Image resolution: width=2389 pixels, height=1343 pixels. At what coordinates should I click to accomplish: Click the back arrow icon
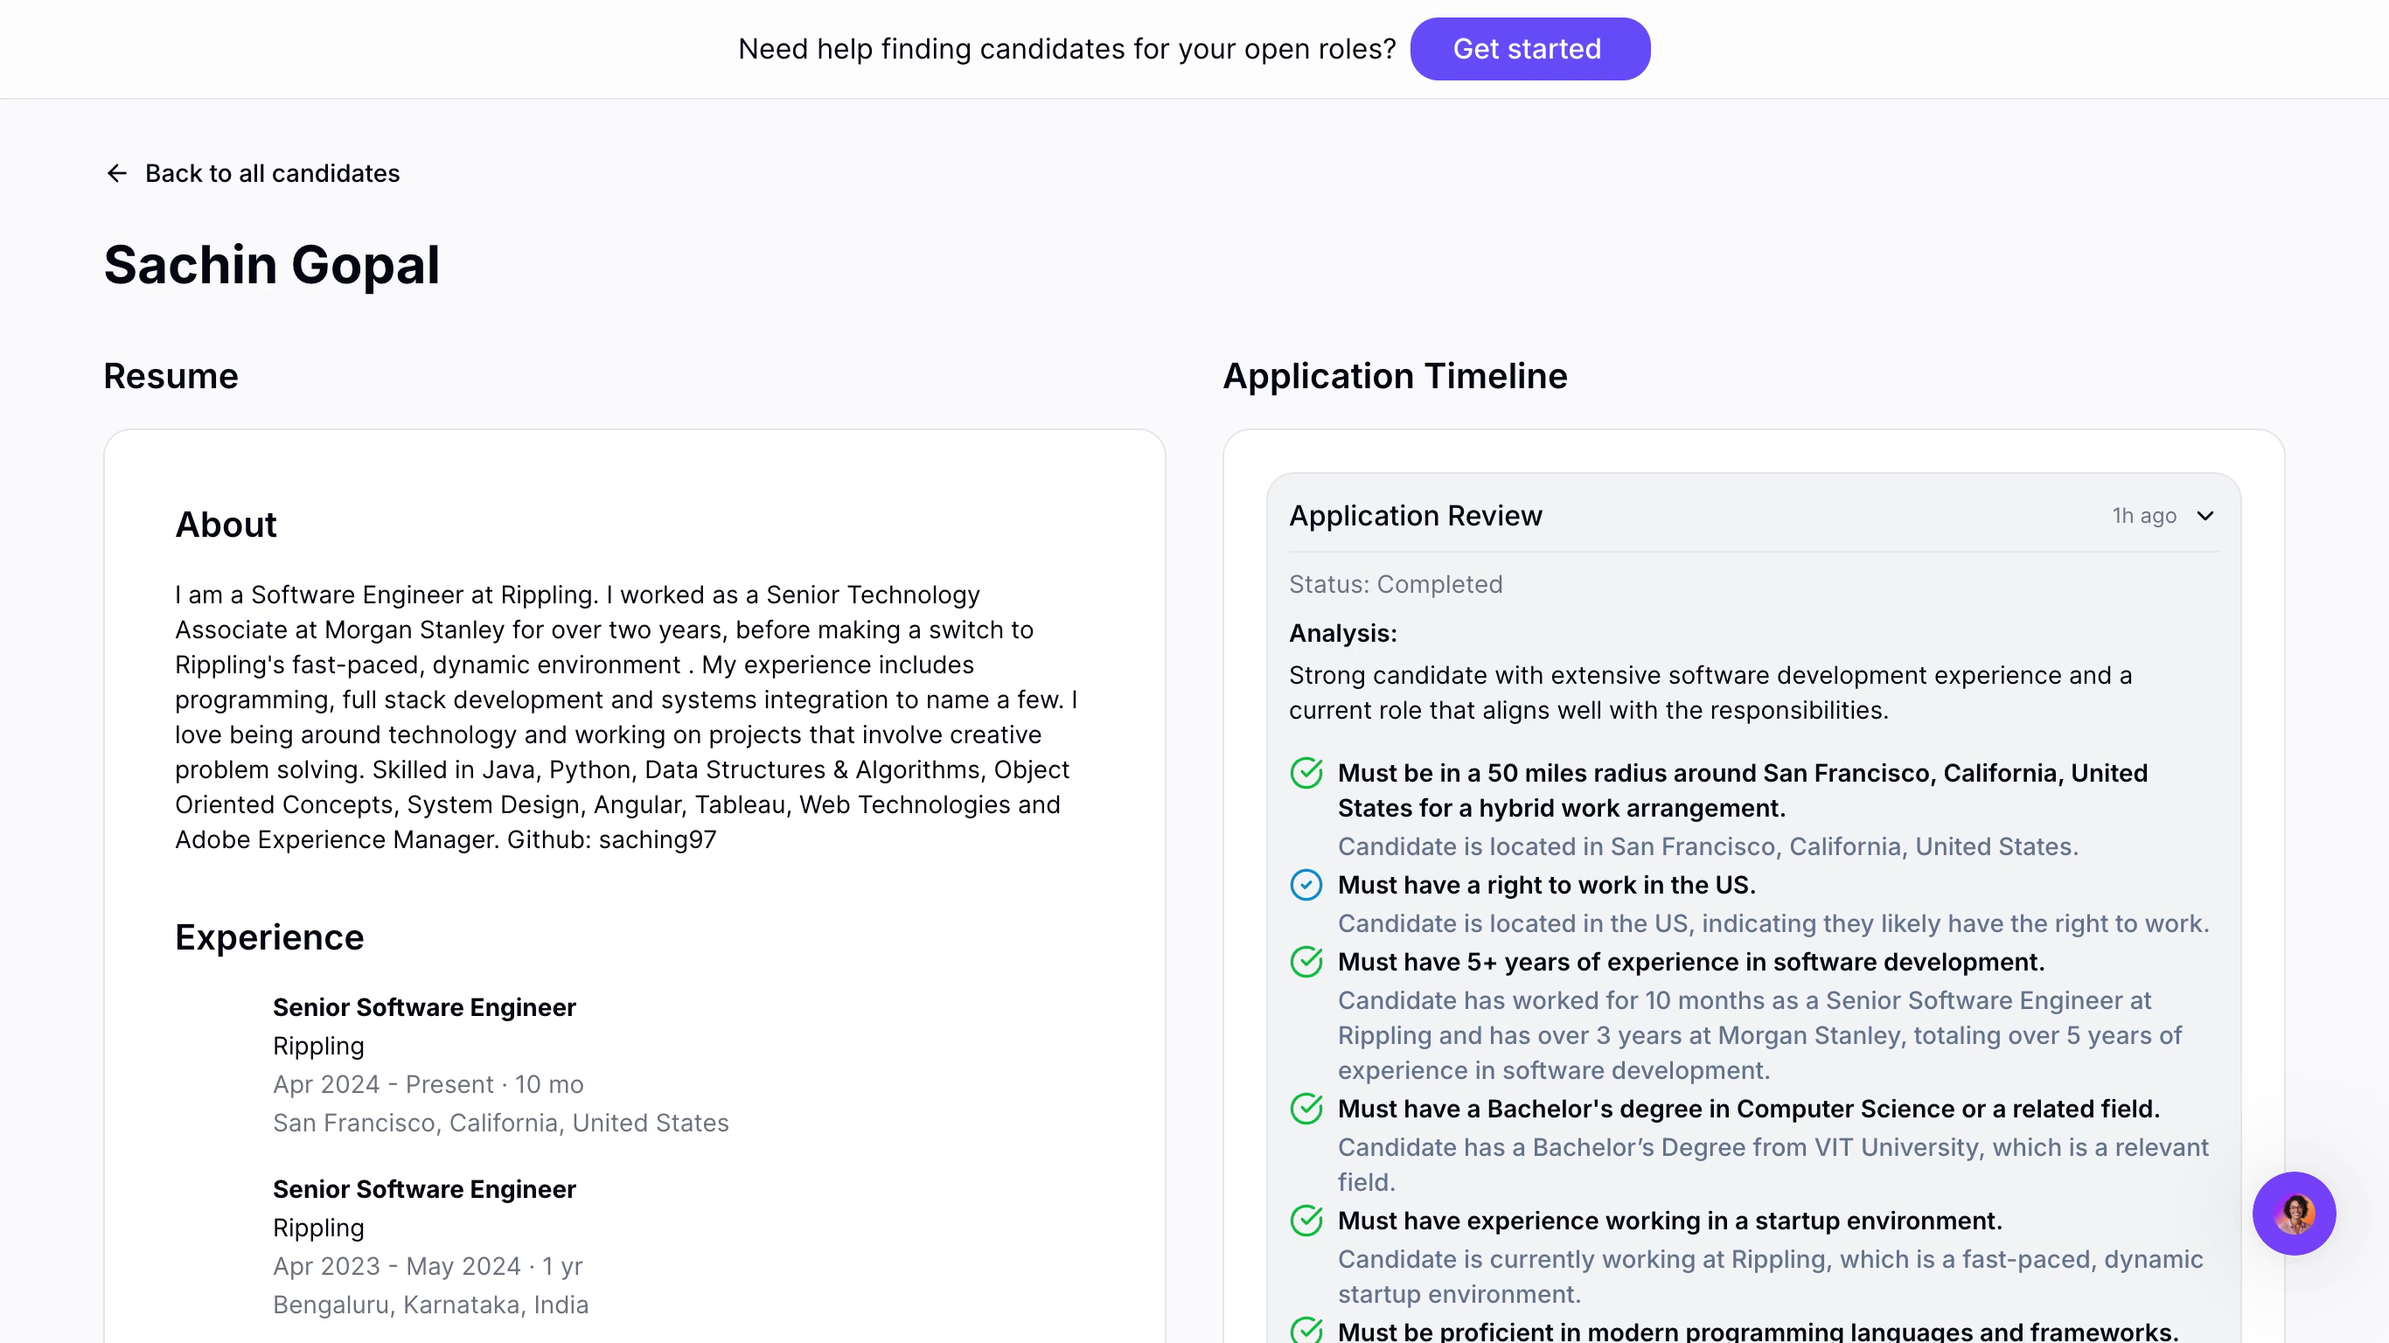coord(117,173)
